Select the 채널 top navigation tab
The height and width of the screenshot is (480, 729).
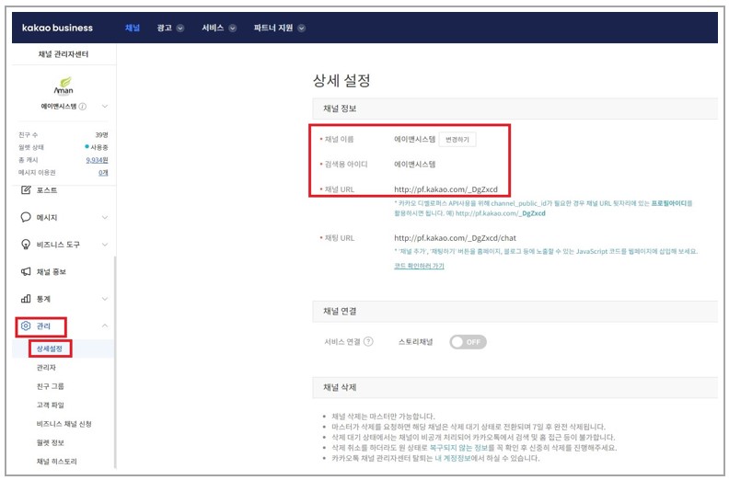pos(133,28)
